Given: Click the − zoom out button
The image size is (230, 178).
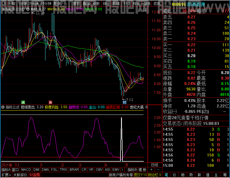Looking at the screenshot, I should point(158,170).
